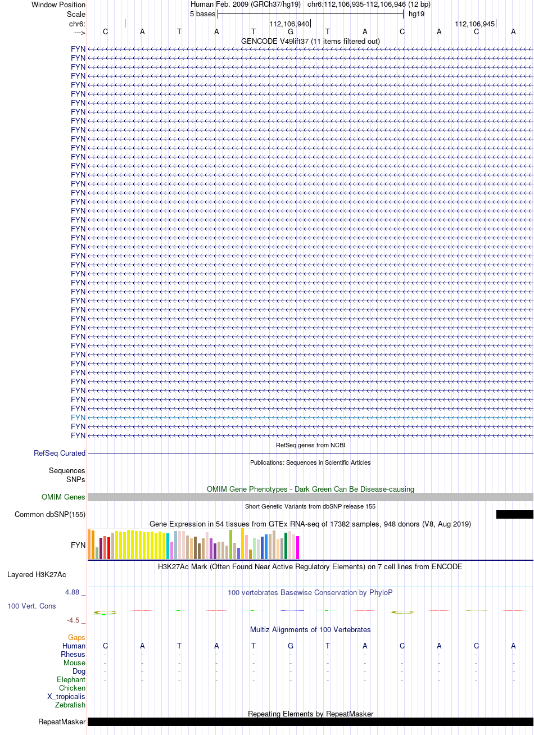Click 'Short Genetic Variants from dbSNP' title
This screenshot has height=735, width=534.
pyautogui.click(x=310, y=506)
